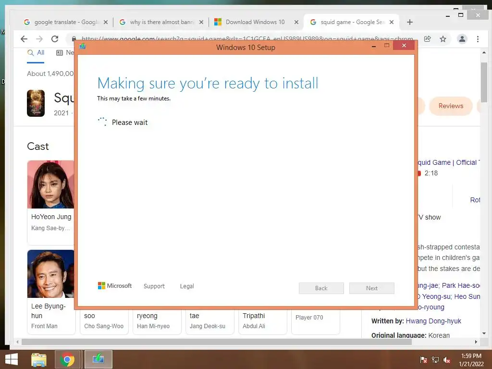This screenshot has height=369, width=492.
Task: Click the Front Man role text
Action: pyautogui.click(x=44, y=326)
